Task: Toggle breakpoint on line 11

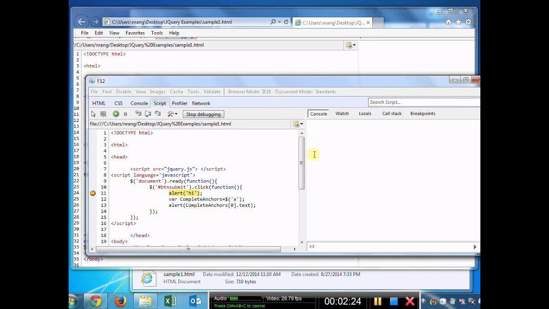Action: coord(93,194)
